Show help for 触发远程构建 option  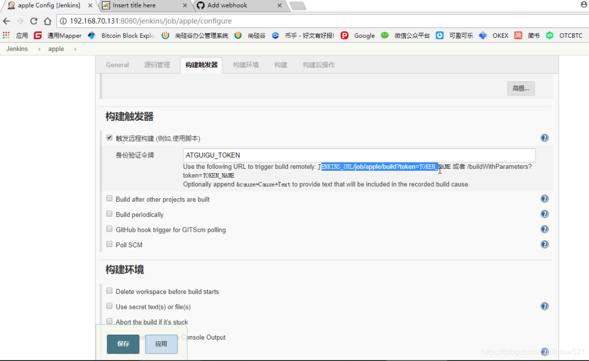click(544, 138)
